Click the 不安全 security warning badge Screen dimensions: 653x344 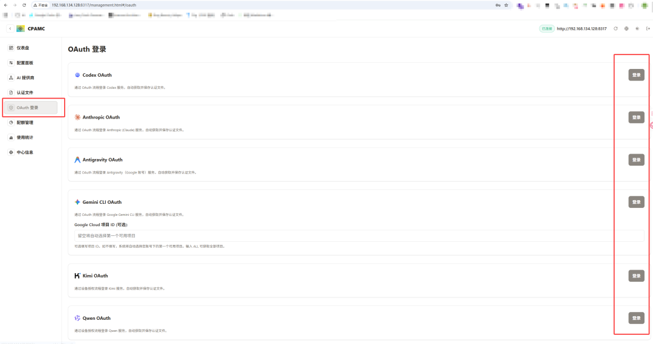(x=41, y=5)
